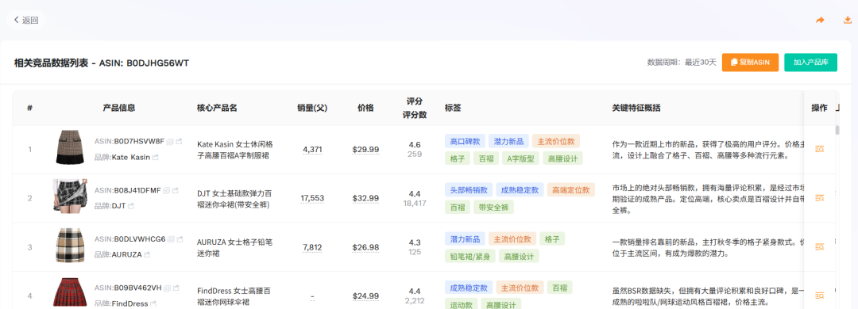Copy ASIN B08J41DFMF with its copy icon

(166, 190)
